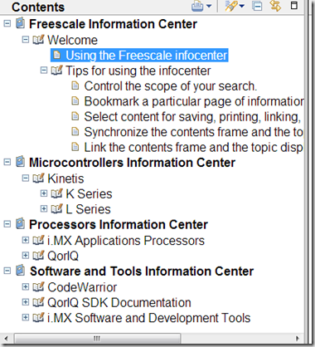Collapse the Welcome tree node
The image size is (315, 347).
(26, 40)
